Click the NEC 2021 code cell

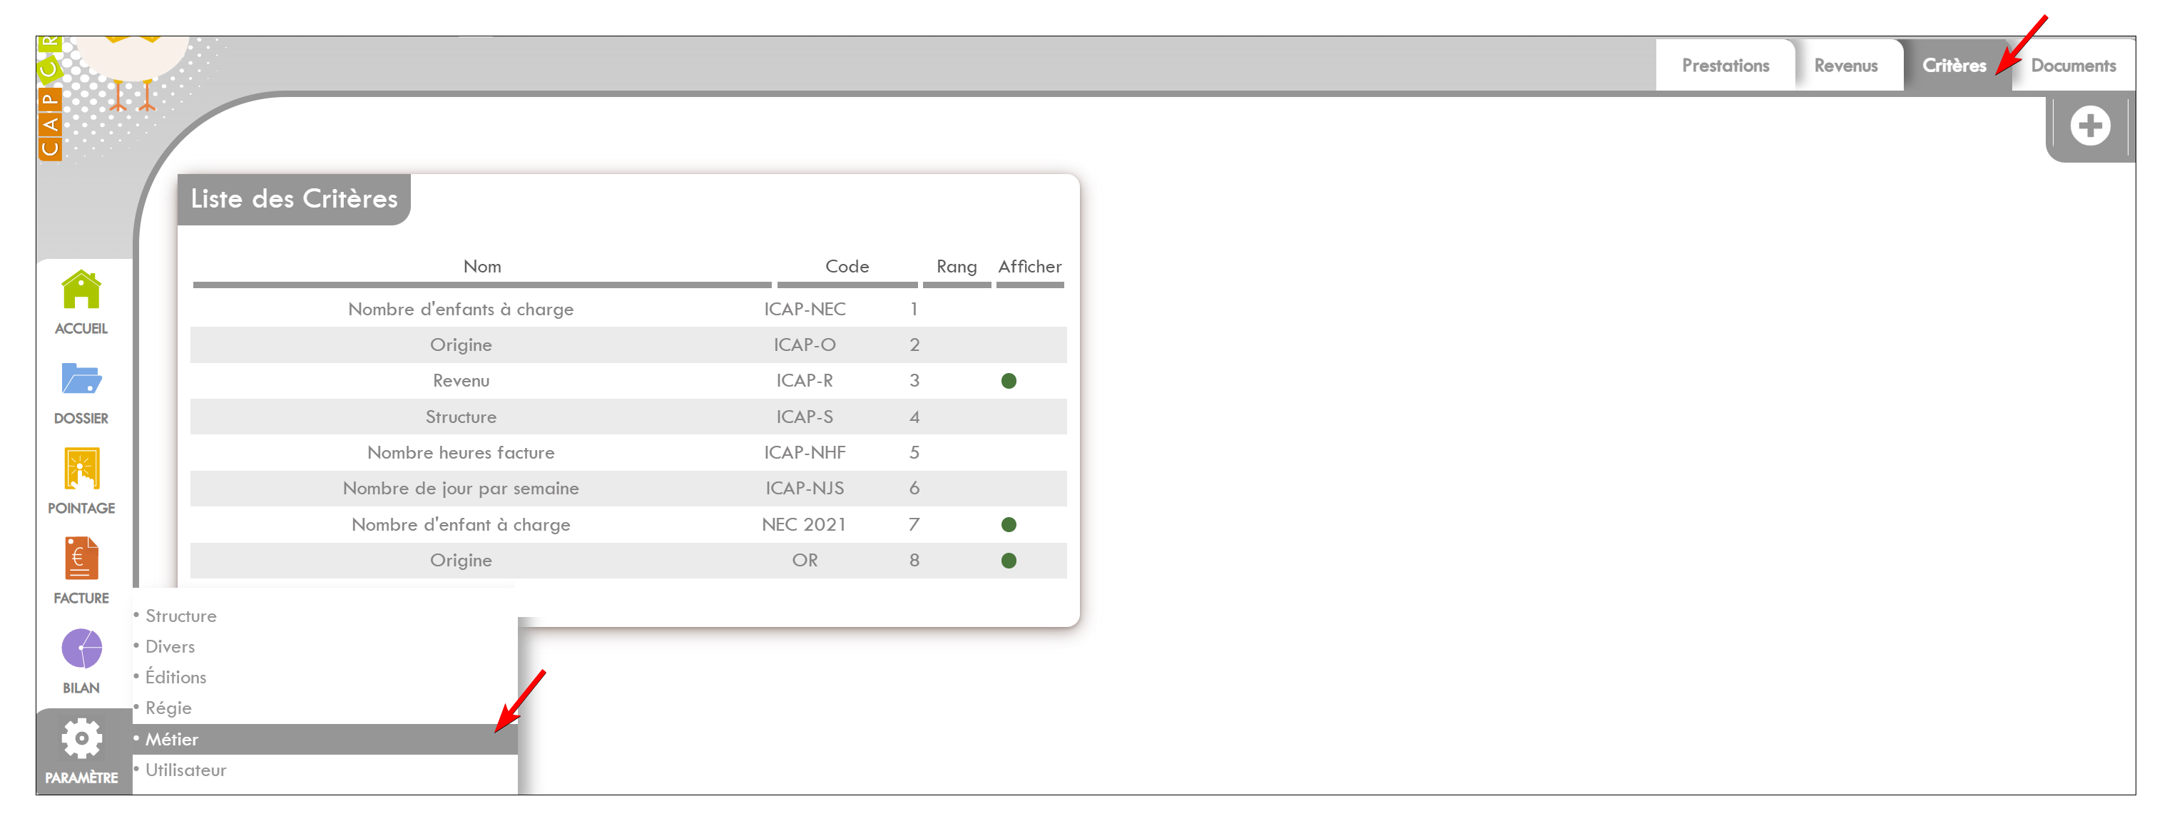[x=805, y=525]
